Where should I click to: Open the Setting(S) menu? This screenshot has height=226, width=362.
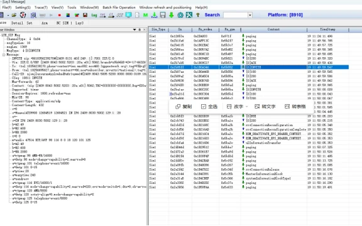(x=23, y=8)
